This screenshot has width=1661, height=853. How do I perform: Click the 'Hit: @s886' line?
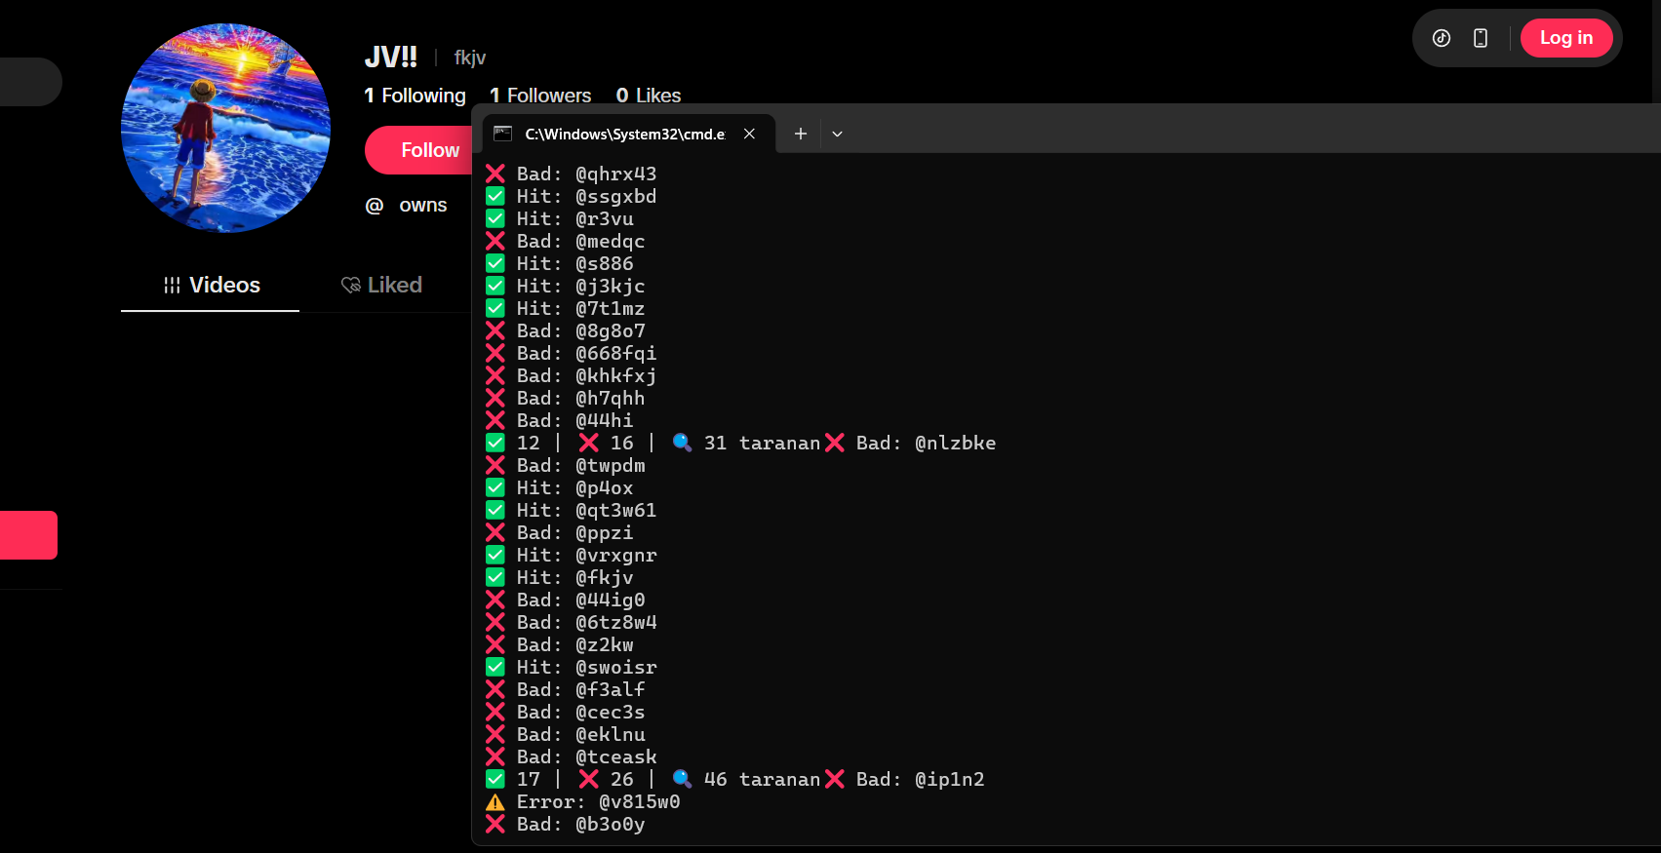coord(560,263)
